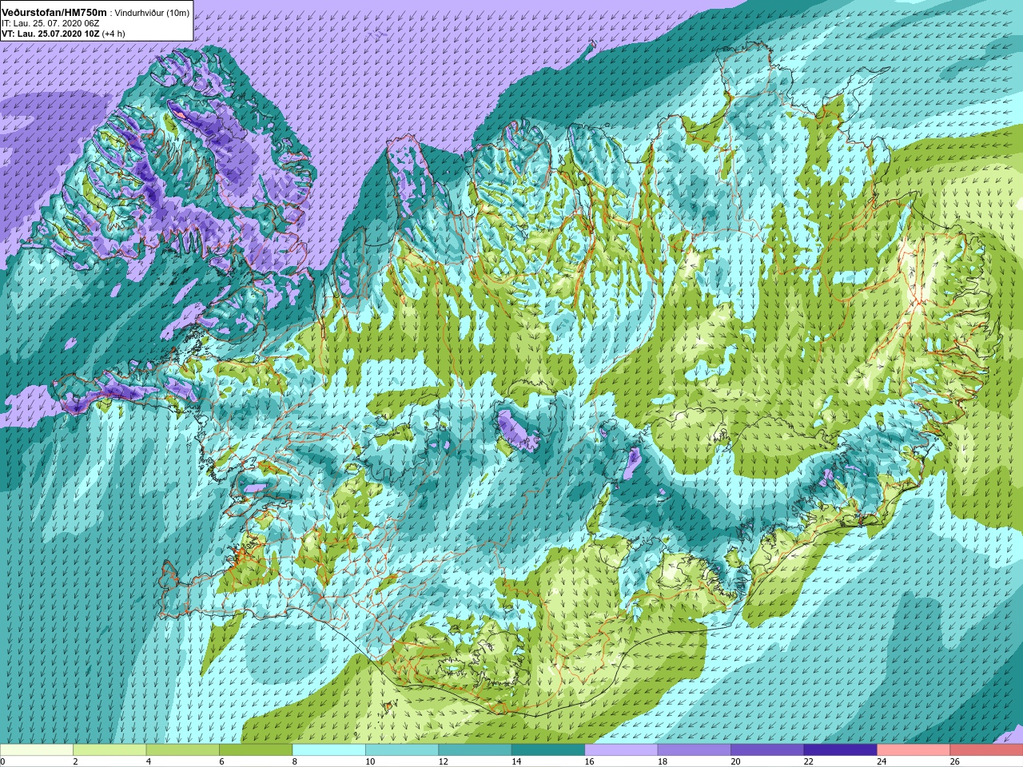Screen dimensions: 1023x767
Task: Click the dark teal 14–16 legend swatch
Action: pyautogui.click(x=548, y=750)
